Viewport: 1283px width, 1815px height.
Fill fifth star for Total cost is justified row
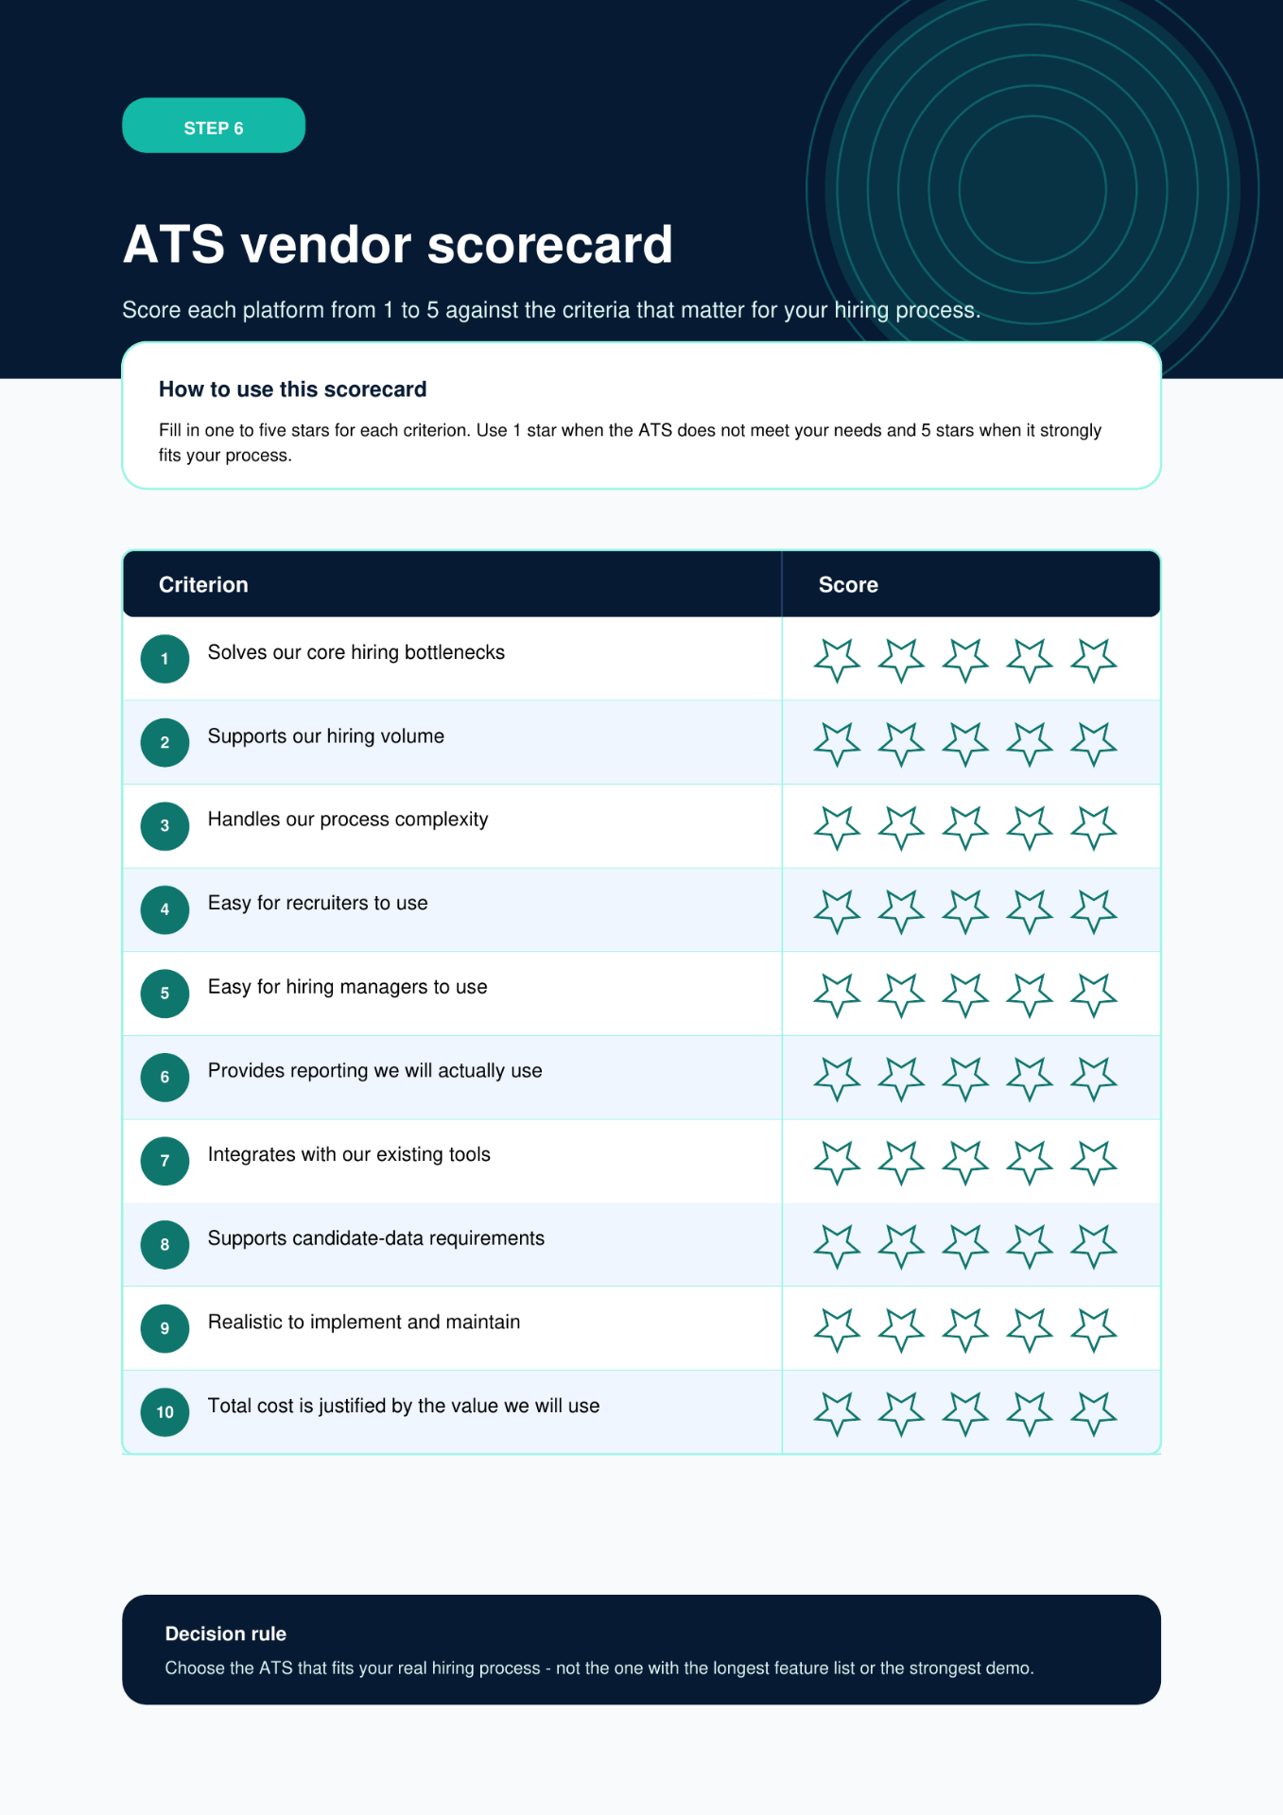[1094, 1414]
